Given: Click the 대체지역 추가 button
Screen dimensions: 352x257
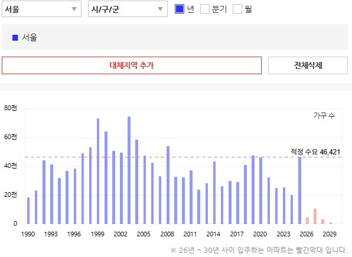Looking at the screenshot, I should 132,65.
